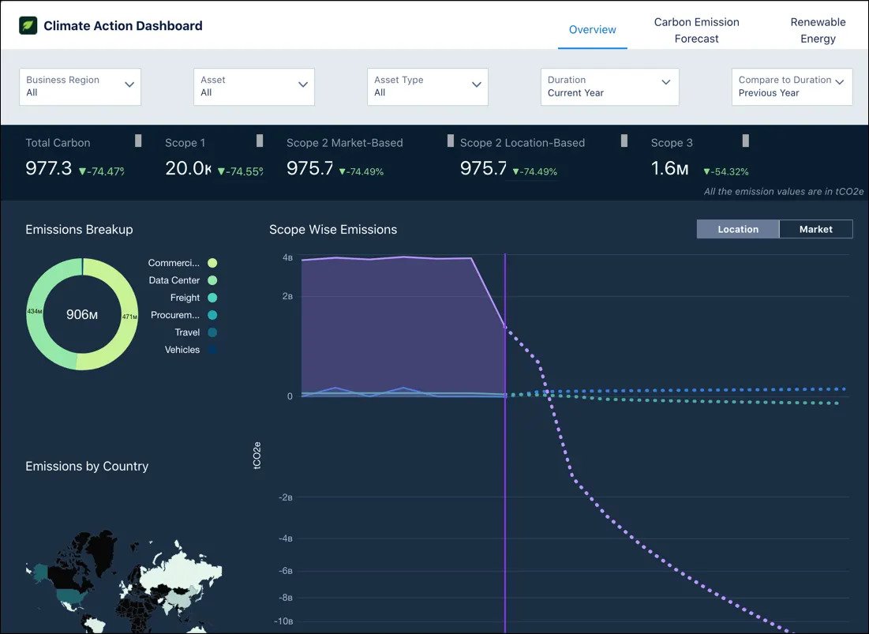Open the Business Region filter dropdown
Image resolution: width=869 pixels, height=634 pixels.
79,87
